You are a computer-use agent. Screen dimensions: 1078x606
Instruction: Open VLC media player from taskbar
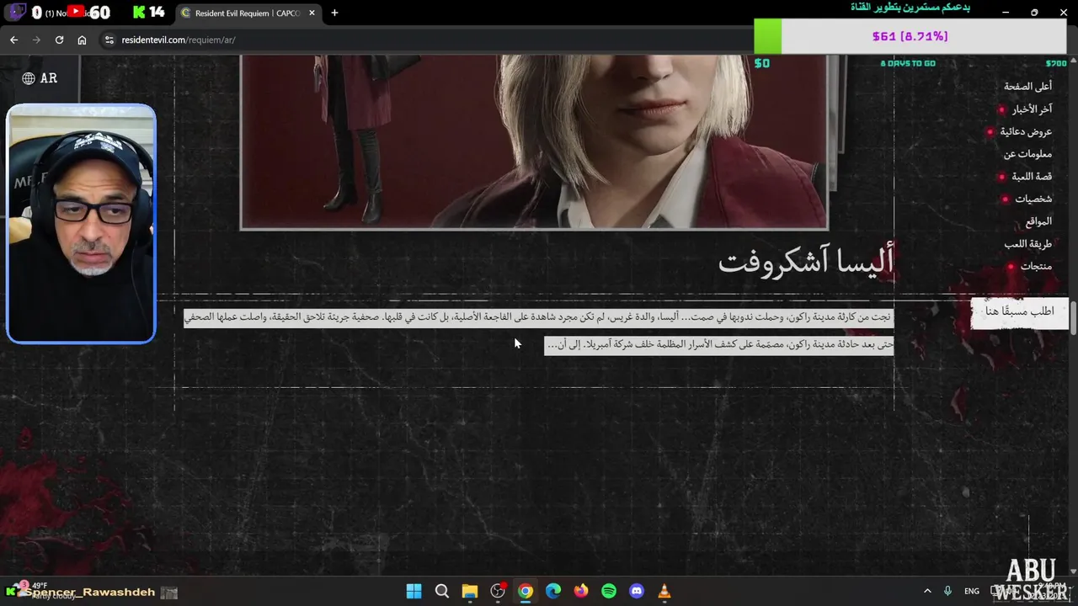point(664,591)
